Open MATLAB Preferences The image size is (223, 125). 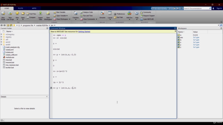[x=119, y=14]
